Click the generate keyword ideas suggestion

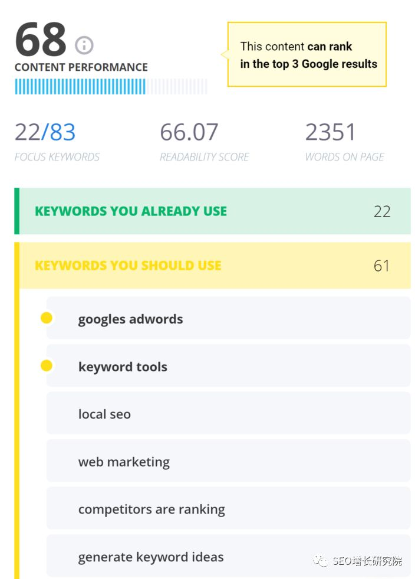click(151, 557)
